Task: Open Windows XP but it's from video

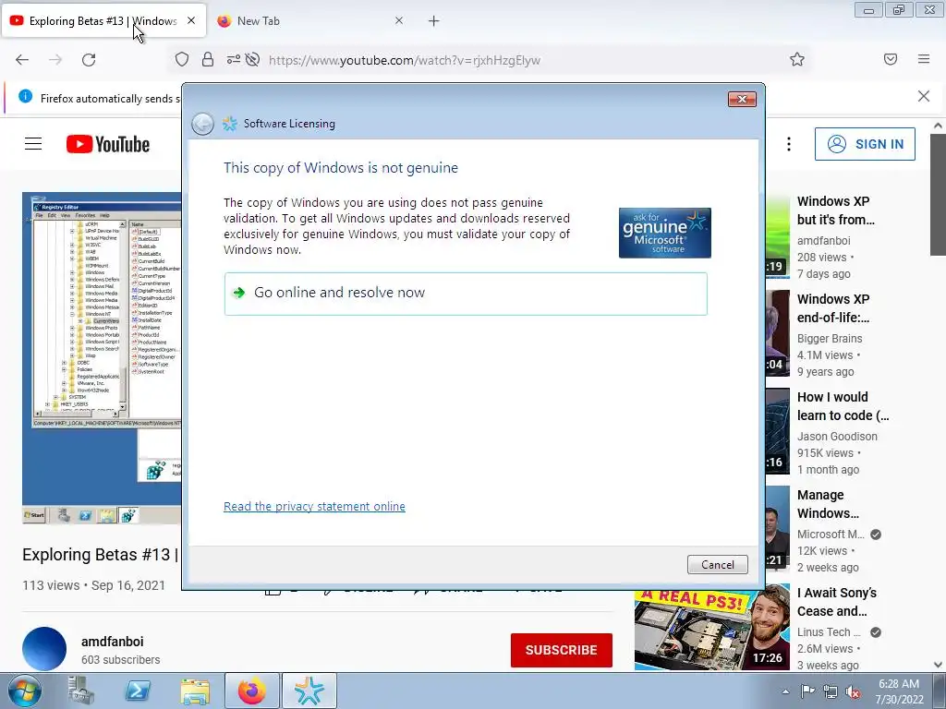Action: [x=835, y=210]
